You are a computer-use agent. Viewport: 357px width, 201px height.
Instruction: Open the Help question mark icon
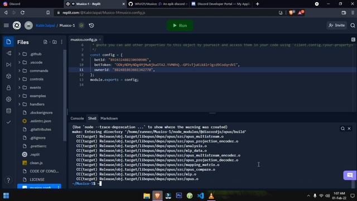8,180
